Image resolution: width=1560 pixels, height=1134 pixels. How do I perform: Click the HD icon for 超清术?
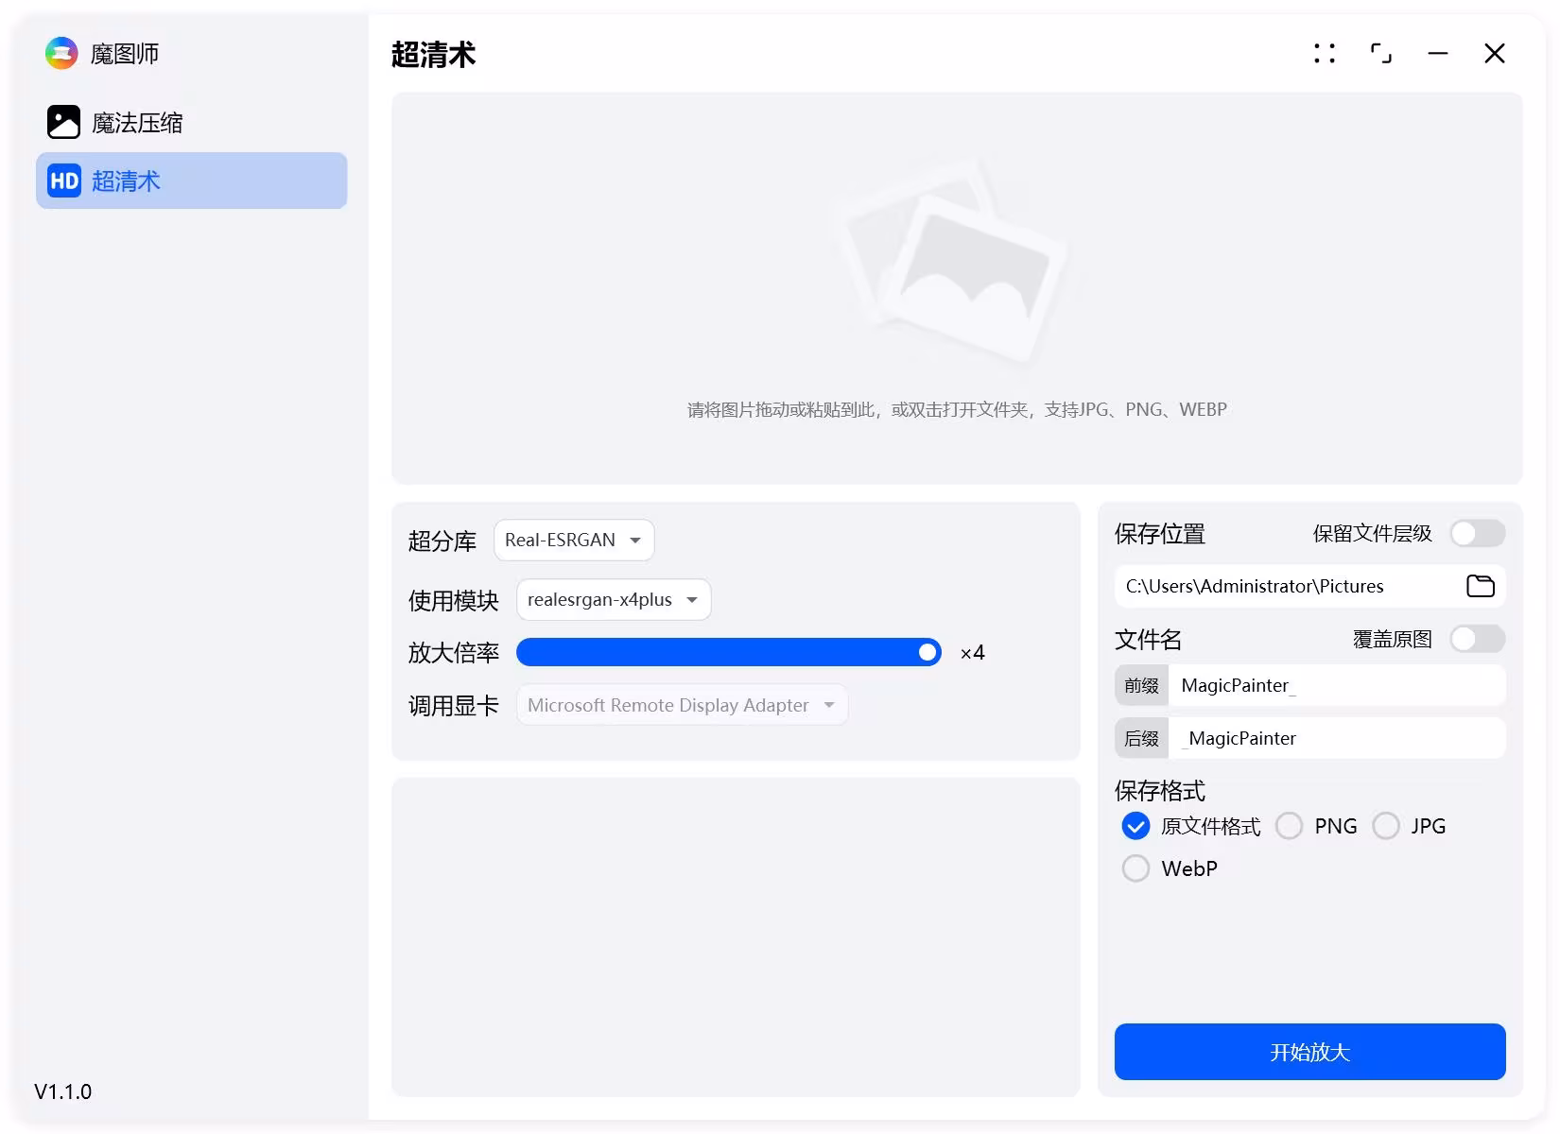click(64, 180)
